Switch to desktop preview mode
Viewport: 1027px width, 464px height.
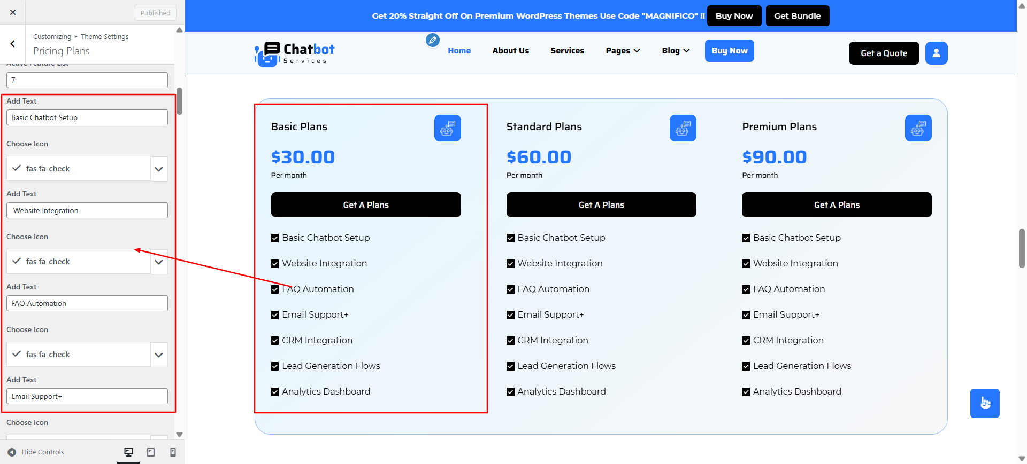[x=128, y=452]
